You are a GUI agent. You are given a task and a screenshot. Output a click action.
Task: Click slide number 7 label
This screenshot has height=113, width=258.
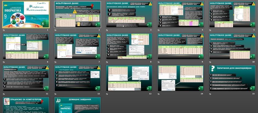pyautogui.click(x=99, y=62)
